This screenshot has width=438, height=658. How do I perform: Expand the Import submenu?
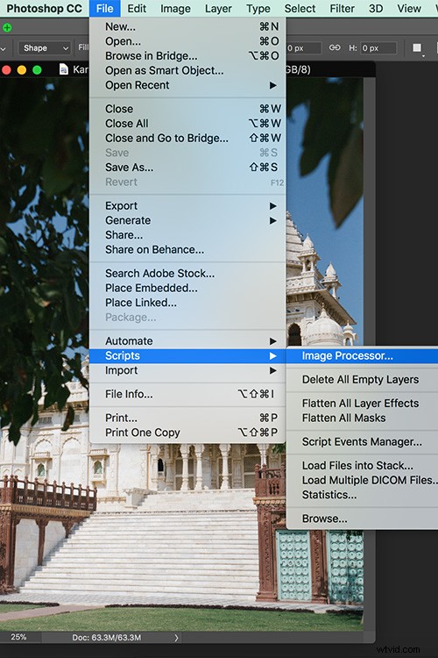tap(187, 370)
